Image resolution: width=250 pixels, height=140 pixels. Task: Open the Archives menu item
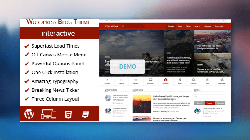point(208,27)
